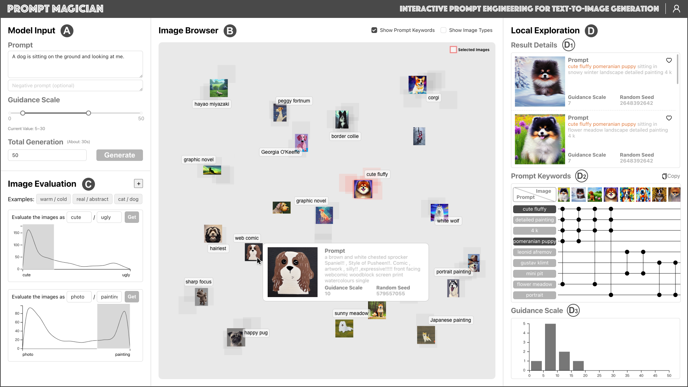This screenshot has width=688, height=387.
Task: Toggle Show Image Types checkbox
Action: coord(443,30)
